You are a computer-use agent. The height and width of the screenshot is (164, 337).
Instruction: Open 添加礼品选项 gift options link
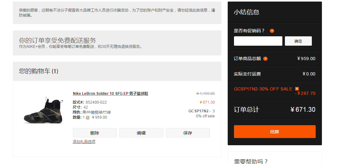[84, 142]
